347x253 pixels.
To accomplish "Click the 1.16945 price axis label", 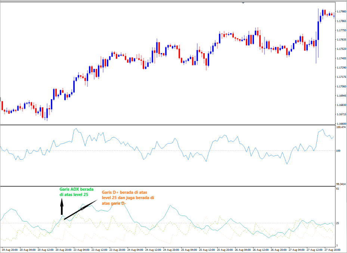I will (x=341, y=96).
